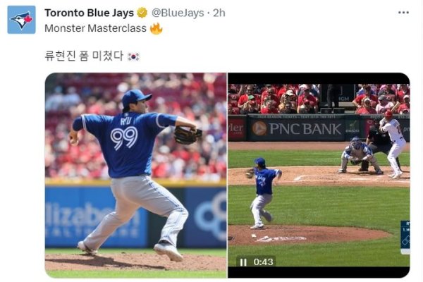Click the South Korean flag emoji

tap(133, 56)
